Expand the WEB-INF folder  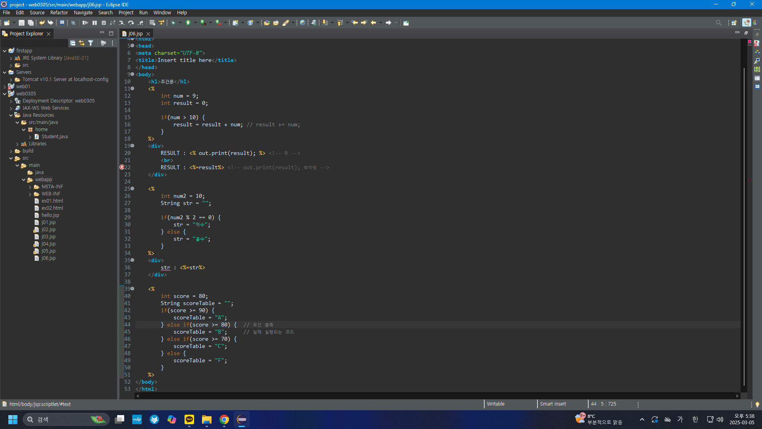[30, 194]
